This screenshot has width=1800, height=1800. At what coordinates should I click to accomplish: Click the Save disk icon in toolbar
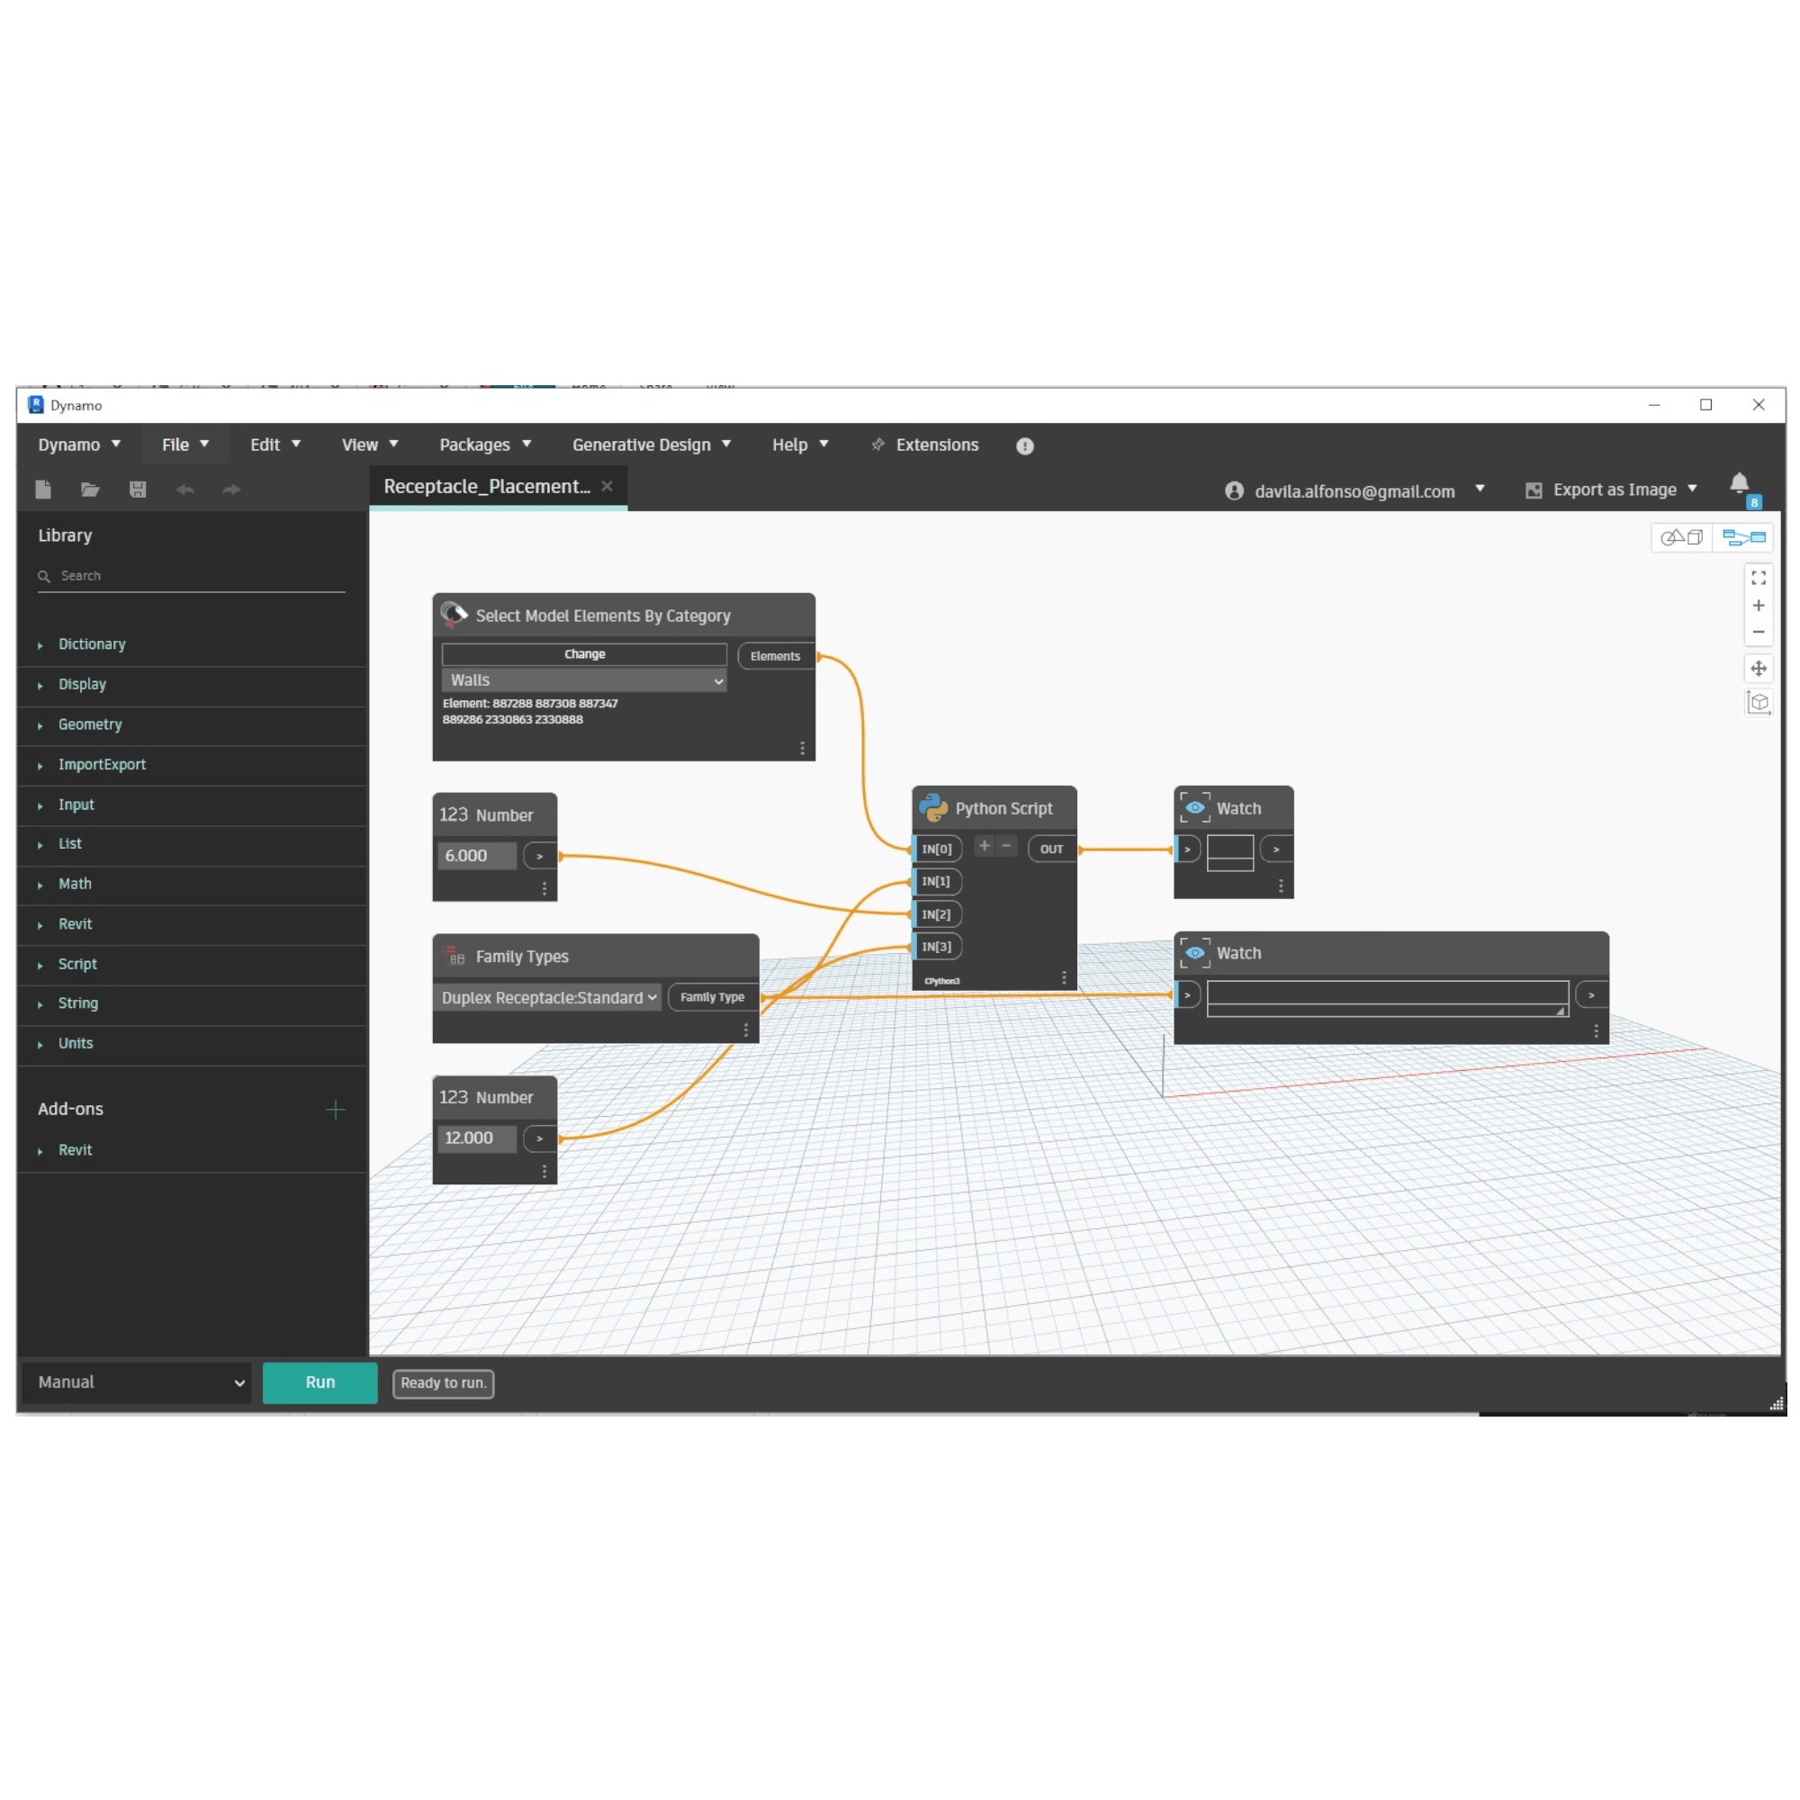pos(138,489)
